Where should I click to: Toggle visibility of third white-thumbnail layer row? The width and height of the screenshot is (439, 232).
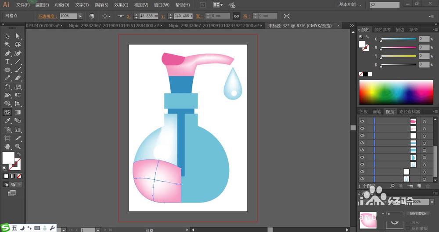(x=362, y=136)
